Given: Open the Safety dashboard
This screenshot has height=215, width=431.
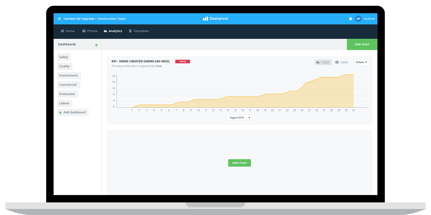Looking at the screenshot, I should tap(64, 57).
